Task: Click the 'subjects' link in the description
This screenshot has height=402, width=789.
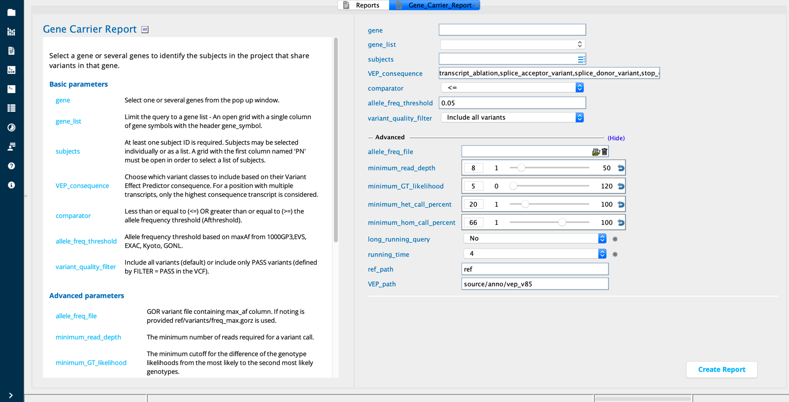Action: pos(67,152)
